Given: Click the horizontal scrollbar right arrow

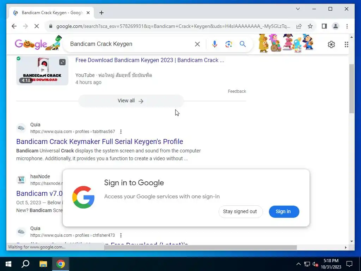Looking at the screenshot, I should 345,247.
